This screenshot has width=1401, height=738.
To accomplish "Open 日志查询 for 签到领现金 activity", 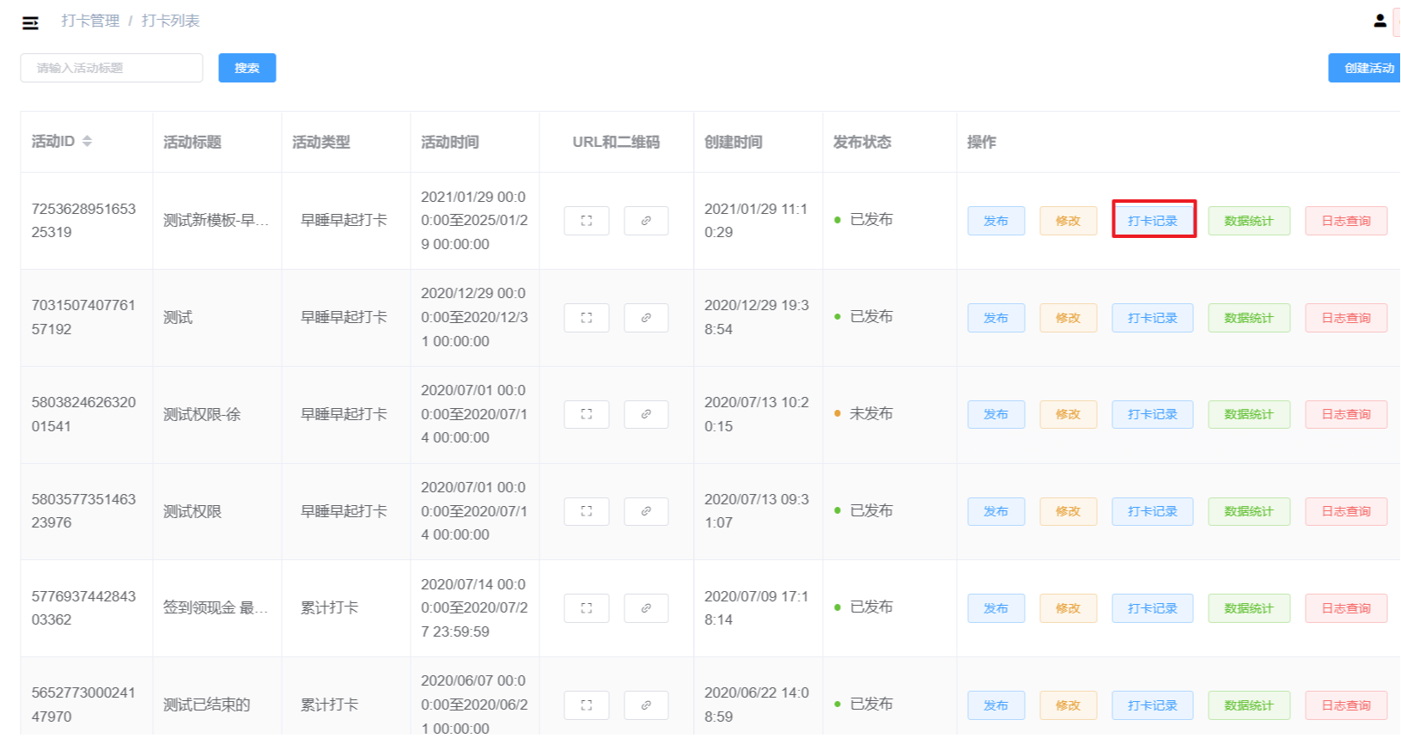I will coord(1345,608).
